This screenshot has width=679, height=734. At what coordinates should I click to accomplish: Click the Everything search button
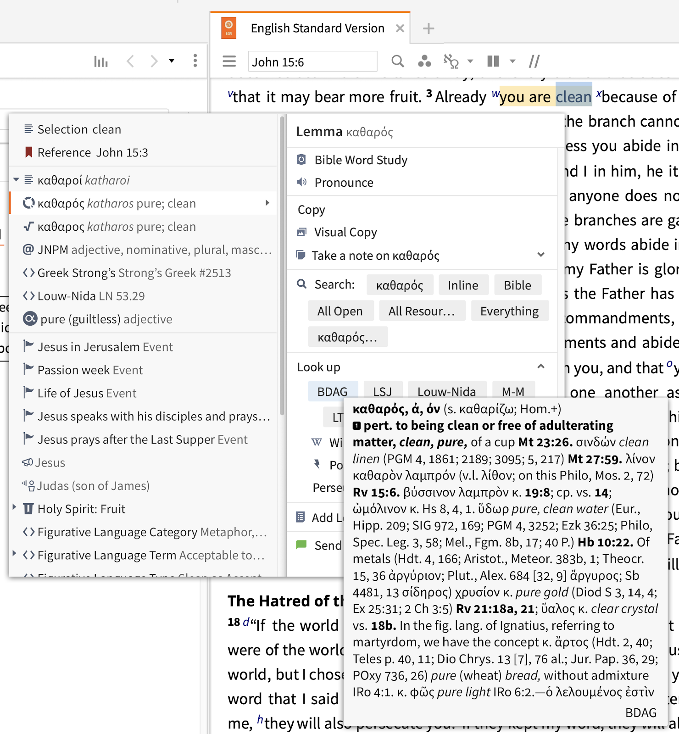click(509, 311)
